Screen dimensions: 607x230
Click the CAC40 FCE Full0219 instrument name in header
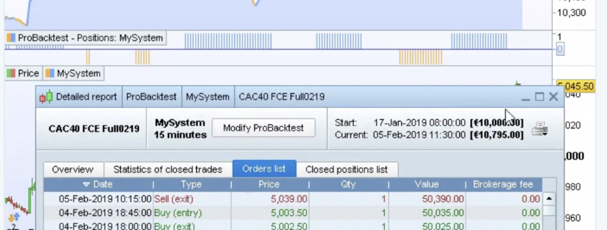click(94, 128)
